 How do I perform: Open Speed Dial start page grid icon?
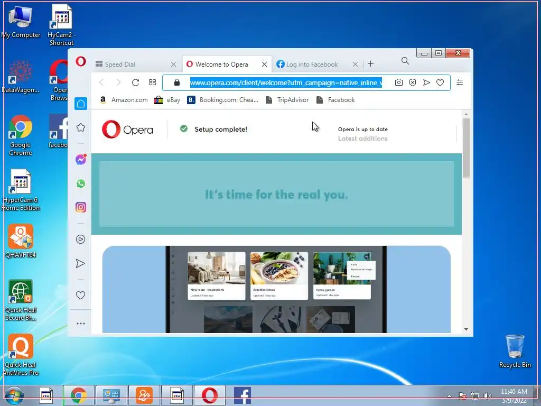point(152,82)
